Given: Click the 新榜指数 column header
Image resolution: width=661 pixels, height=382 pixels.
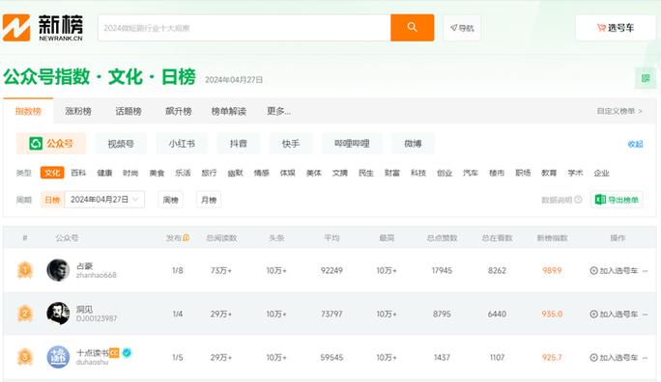Looking at the screenshot, I should (552, 238).
